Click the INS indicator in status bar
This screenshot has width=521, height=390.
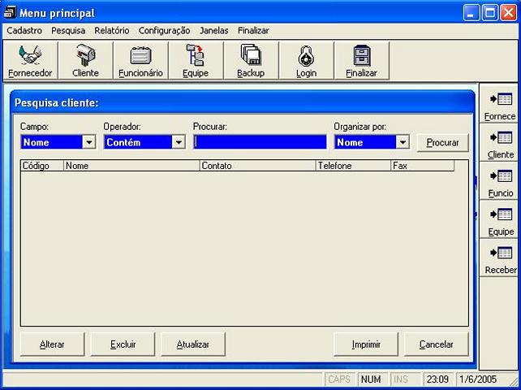point(405,379)
